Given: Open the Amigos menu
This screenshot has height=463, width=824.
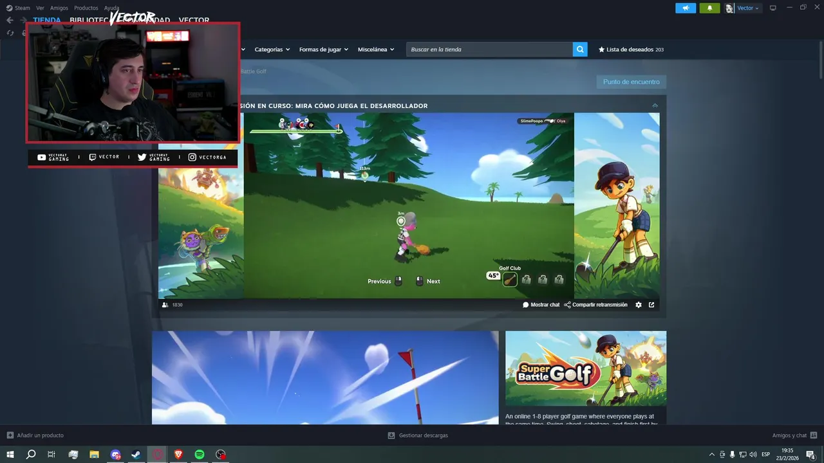Looking at the screenshot, I should [x=59, y=8].
